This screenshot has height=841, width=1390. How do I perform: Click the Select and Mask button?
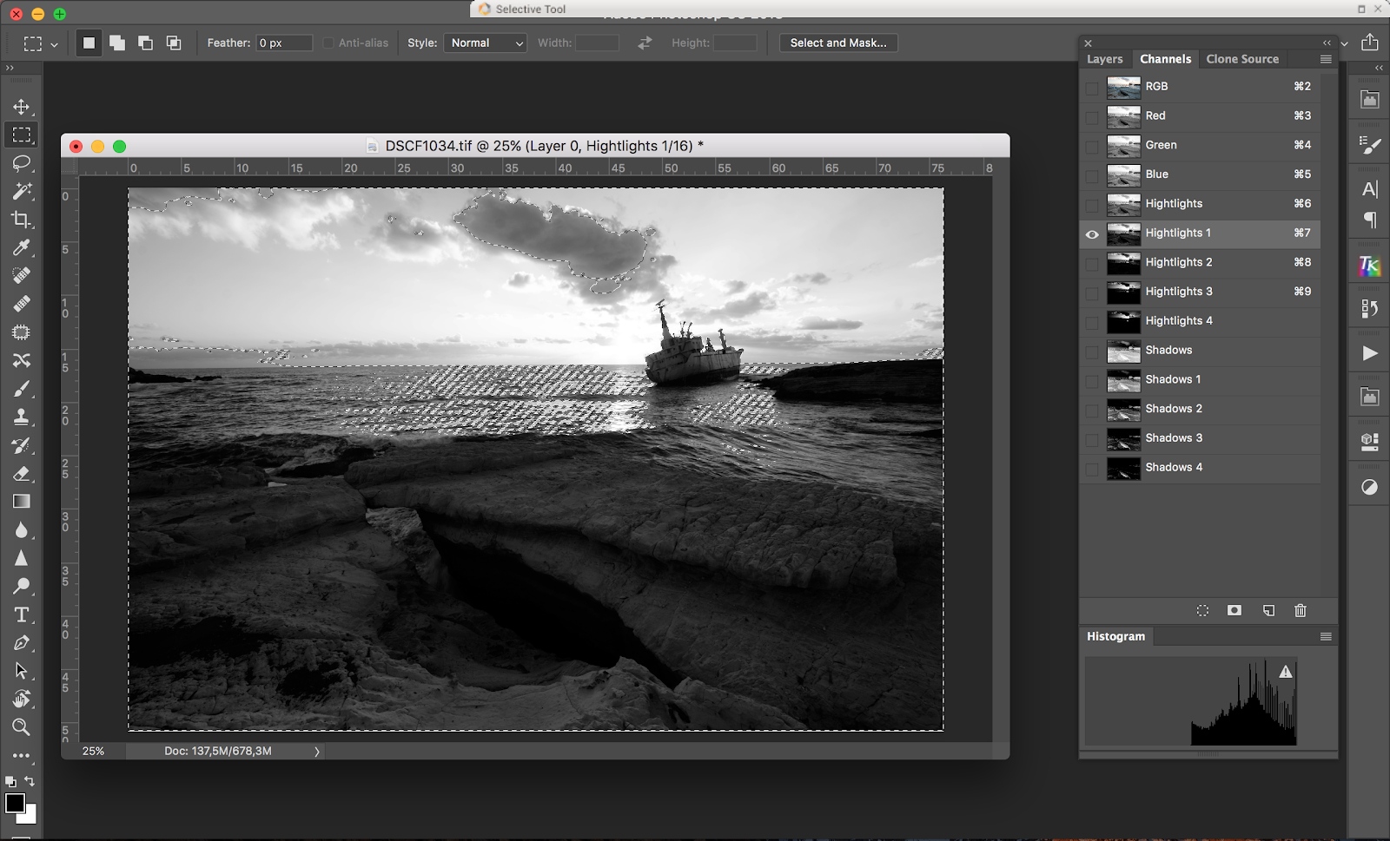[x=837, y=43]
